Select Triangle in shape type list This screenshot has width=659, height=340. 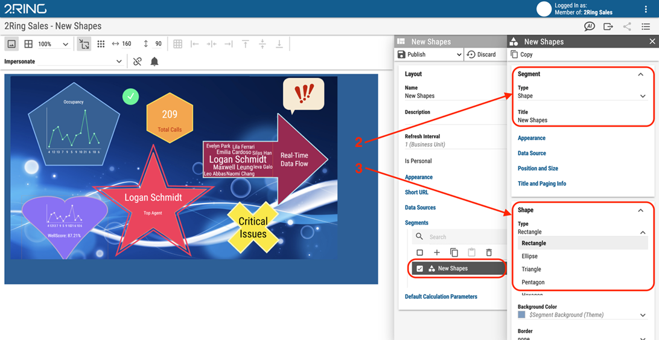[582, 269]
